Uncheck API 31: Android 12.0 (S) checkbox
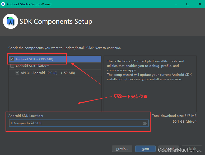 (x=17, y=73)
